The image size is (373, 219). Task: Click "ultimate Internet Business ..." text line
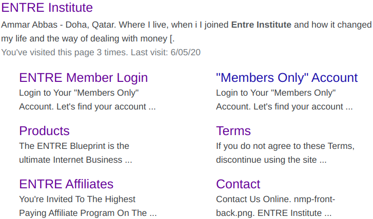tap(75, 160)
